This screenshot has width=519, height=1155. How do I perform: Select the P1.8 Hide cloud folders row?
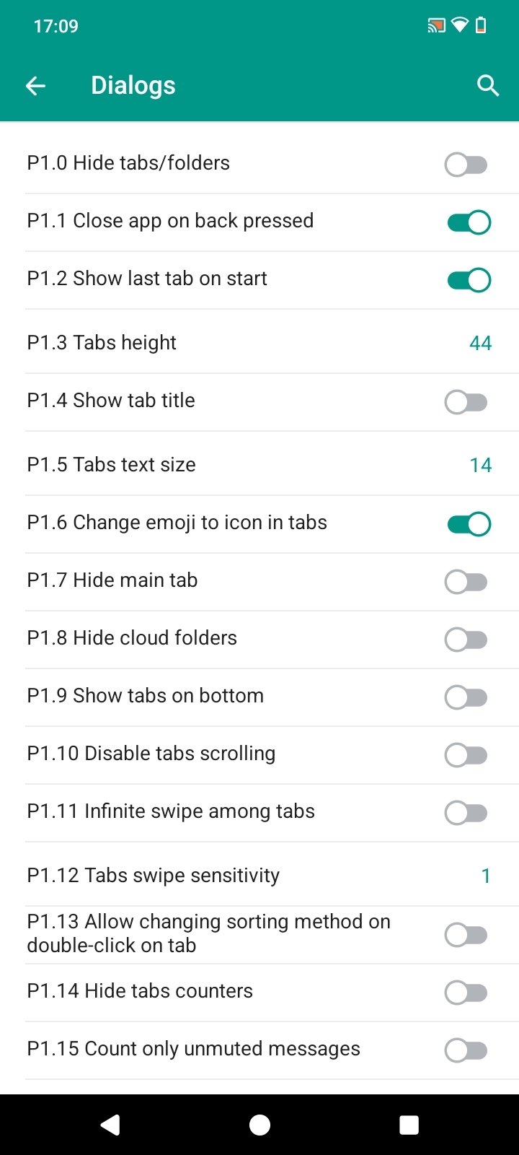(132, 638)
